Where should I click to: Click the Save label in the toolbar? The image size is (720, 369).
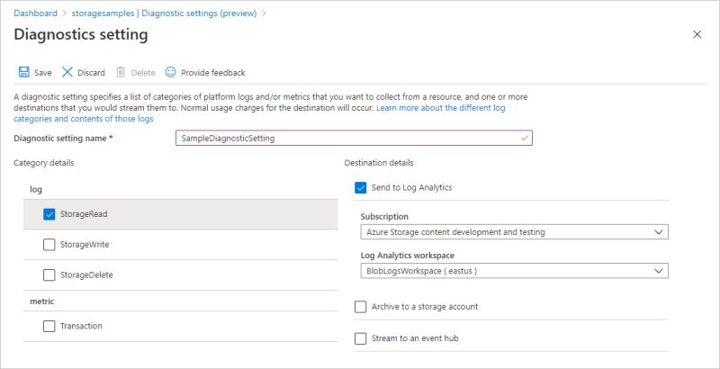click(42, 73)
